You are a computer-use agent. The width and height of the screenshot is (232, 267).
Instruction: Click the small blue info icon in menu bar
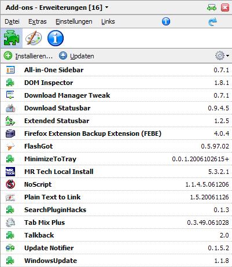click(166, 21)
